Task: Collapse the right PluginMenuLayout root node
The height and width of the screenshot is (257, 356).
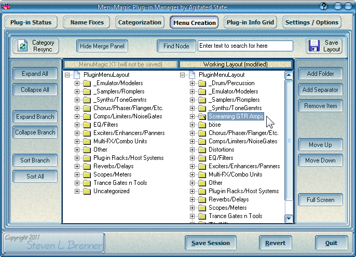Action: pos(182,75)
